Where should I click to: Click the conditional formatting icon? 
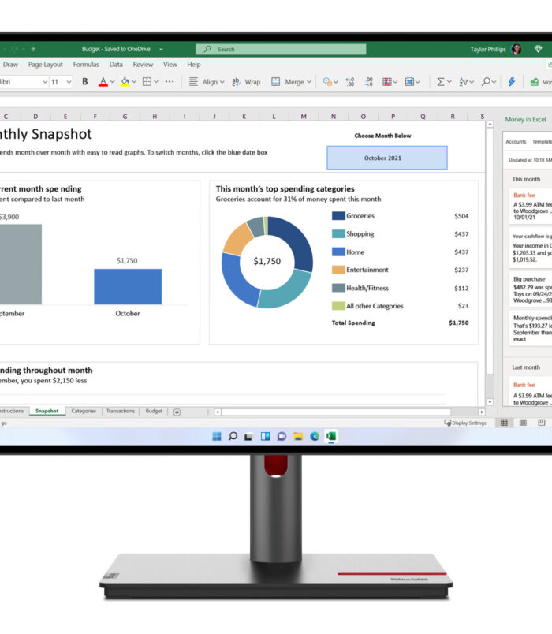click(x=387, y=82)
